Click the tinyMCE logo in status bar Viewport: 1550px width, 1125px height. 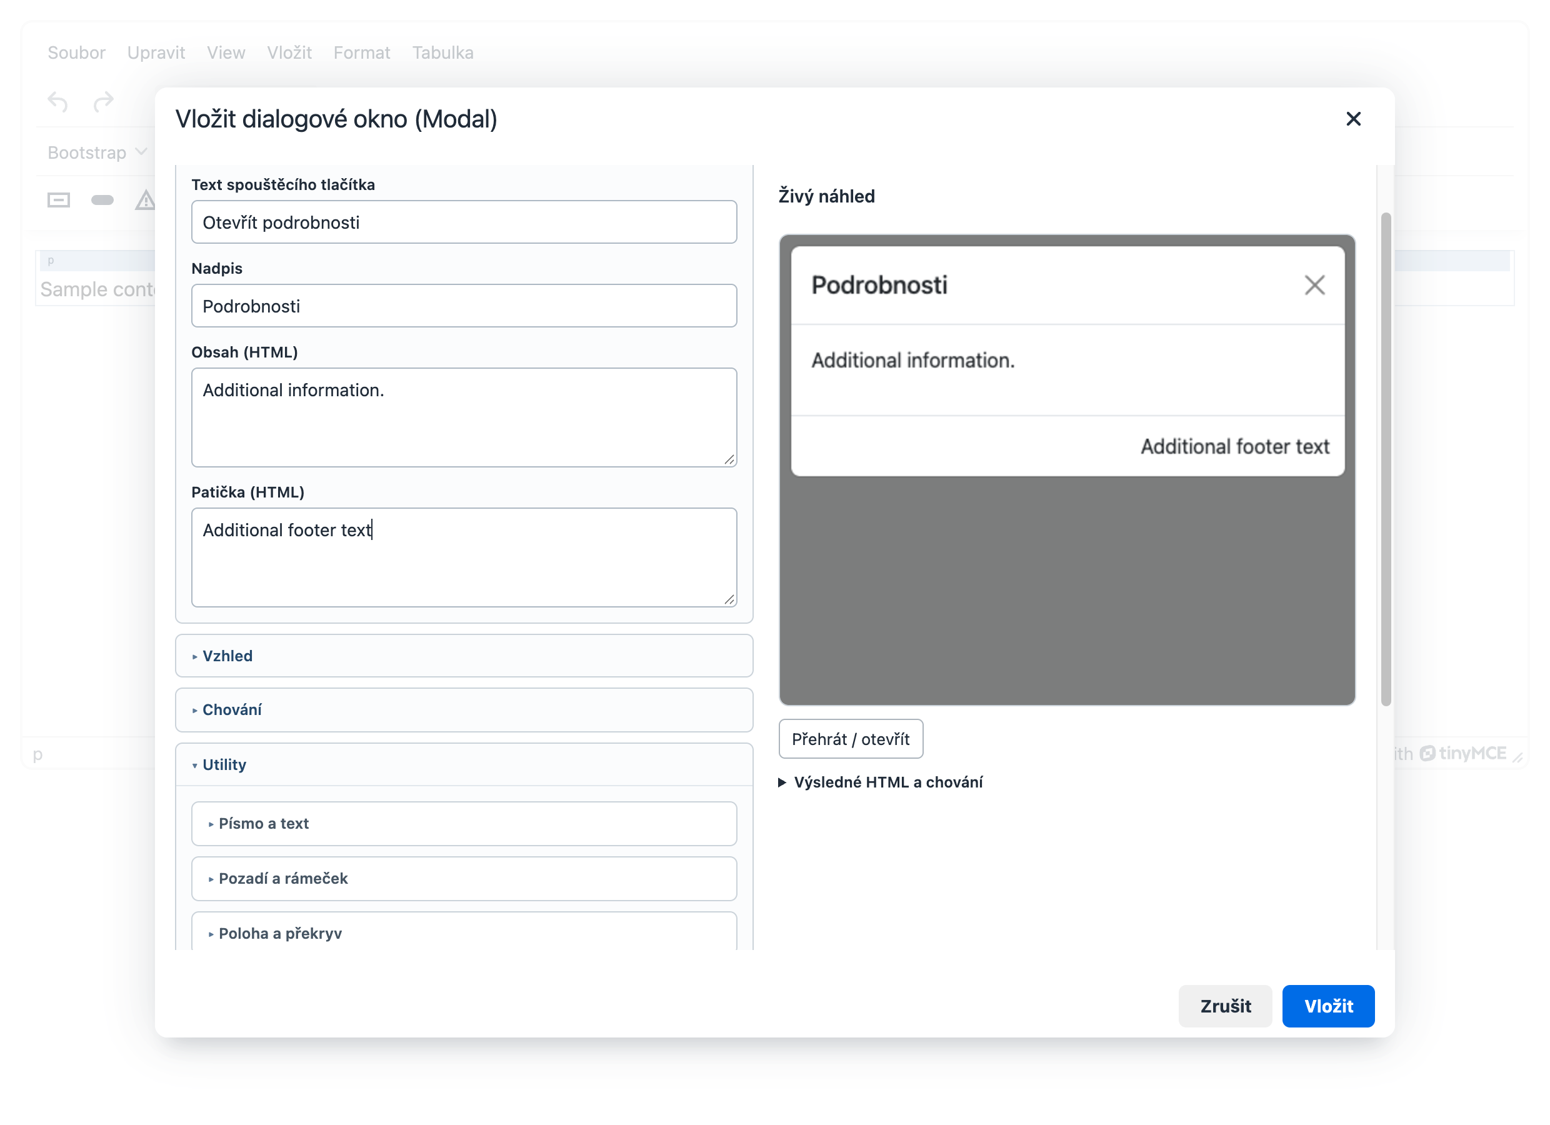1462,753
